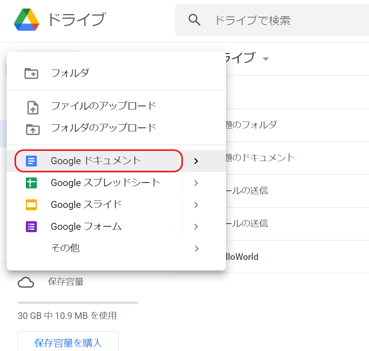
Task: Click the blue Google Docs icon
Action: tap(31, 161)
